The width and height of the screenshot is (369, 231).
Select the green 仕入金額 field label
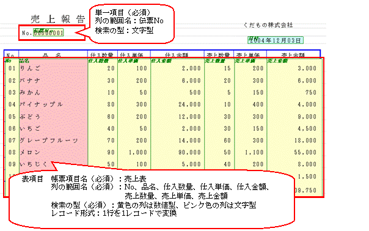[x=161, y=61]
